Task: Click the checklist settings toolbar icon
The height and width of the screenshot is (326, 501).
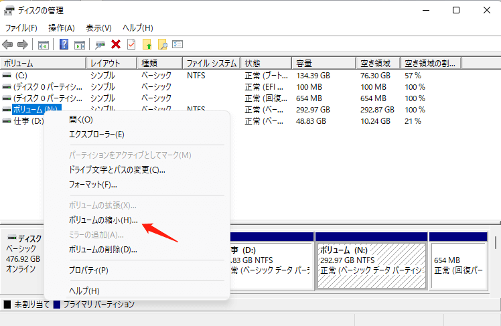Action: coord(177,44)
